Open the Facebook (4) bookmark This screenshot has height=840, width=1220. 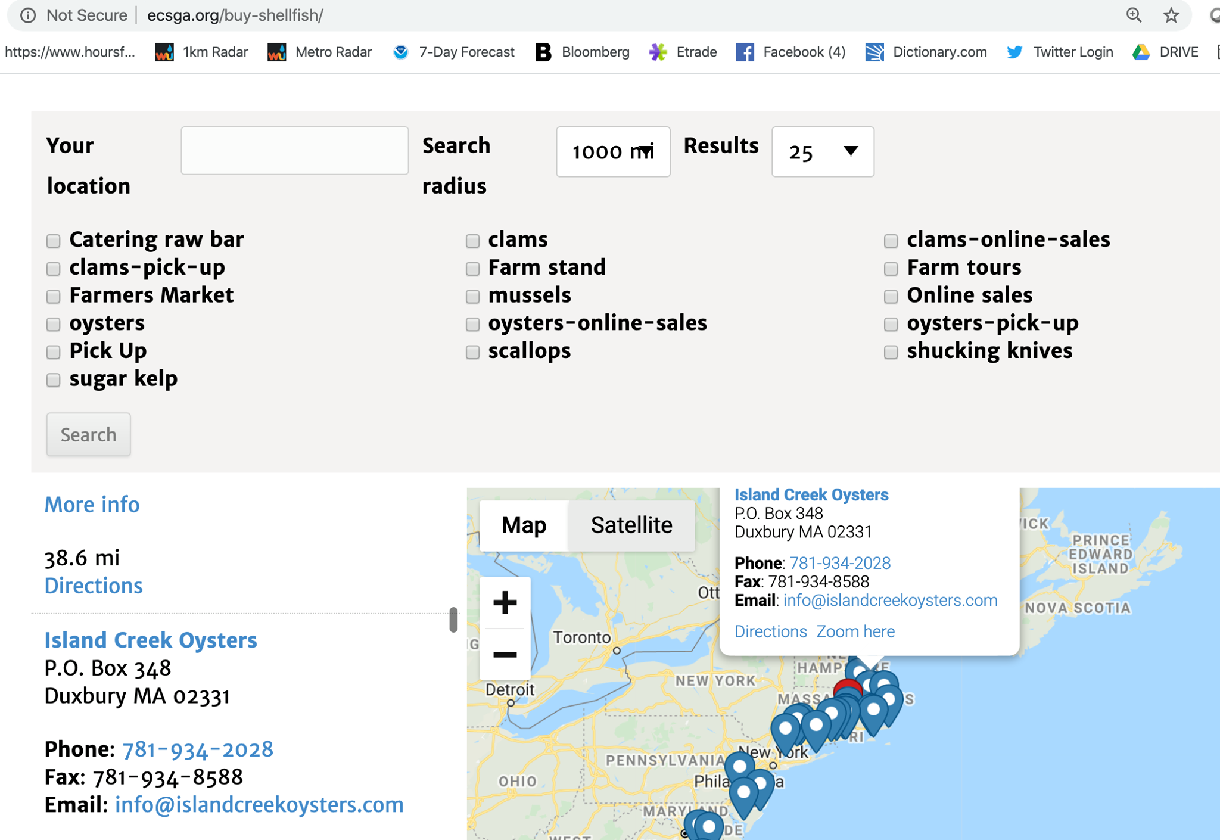[790, 52]
